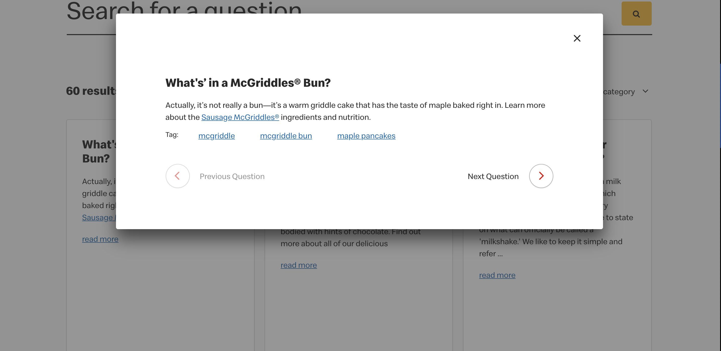721x351 pixels.
Task: Go to the next question arrow
Action: point(541,176)
